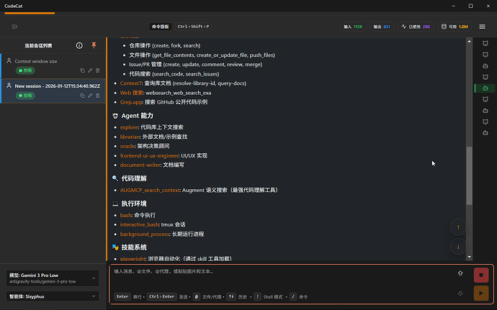Click the info icon beside 当前会话列表
Viewport: 497px width, 310px height.
coord(79,45)
